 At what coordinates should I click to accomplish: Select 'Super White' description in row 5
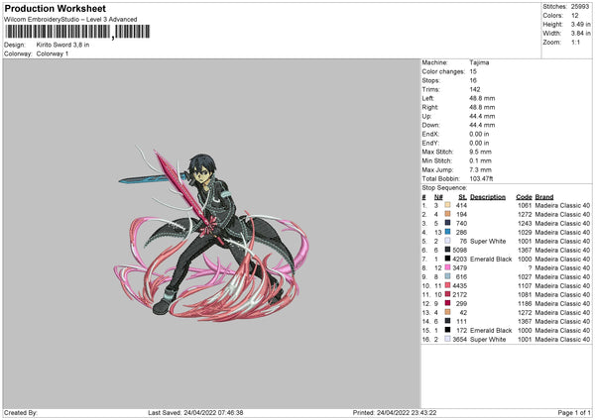pyautogui.click(x=488, y=241)
